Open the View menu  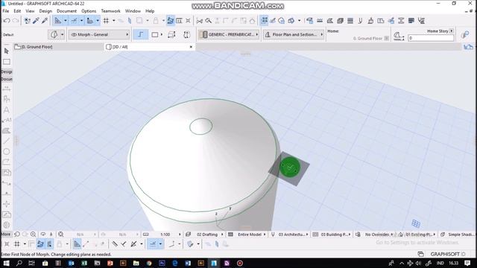[x=30, y=11]
